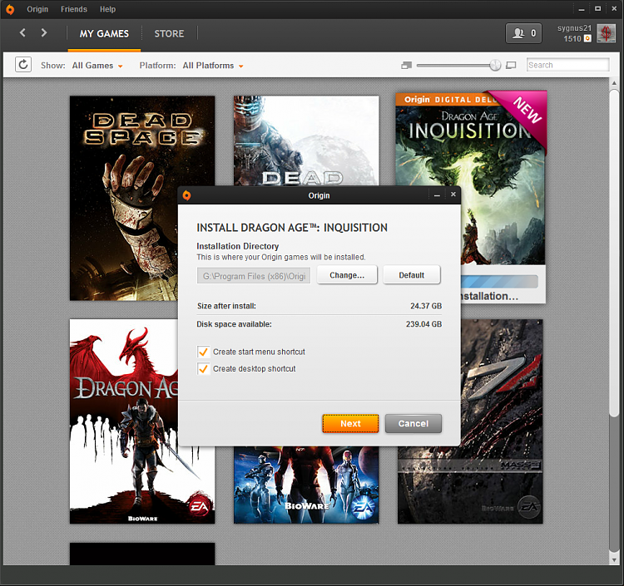Reset install path with Default button
Viewport: 624px width, 586px height.
tap(412, 275)
